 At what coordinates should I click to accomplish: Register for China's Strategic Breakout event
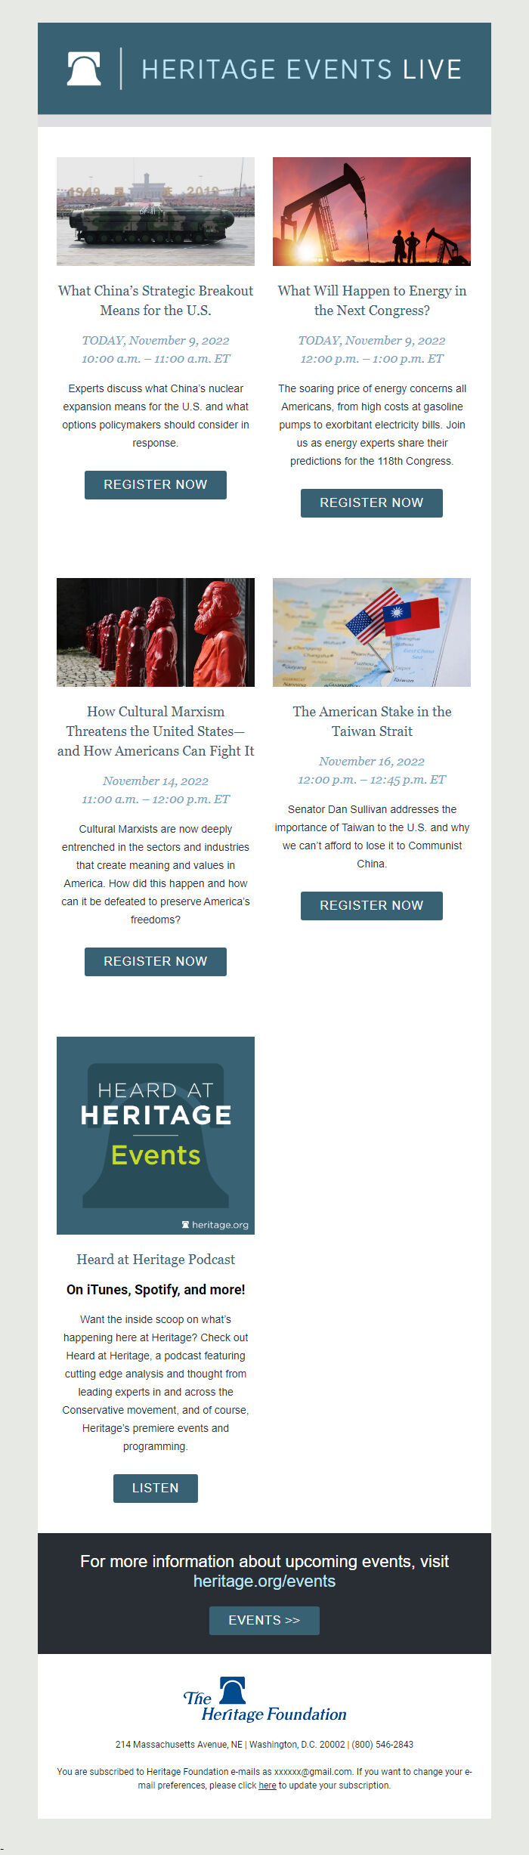coord(156,485)
